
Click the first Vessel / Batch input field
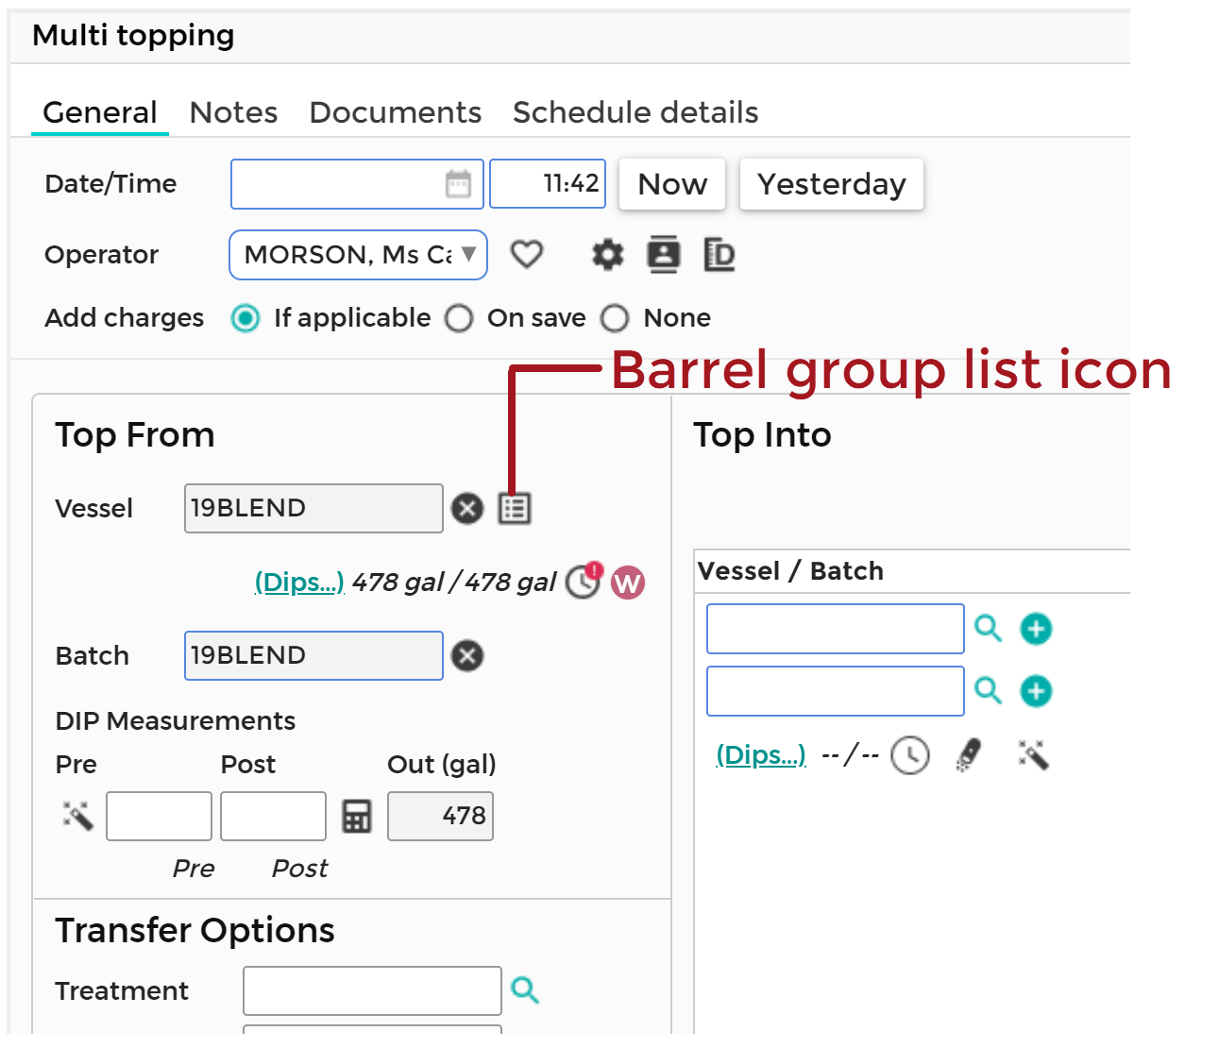coord(836,629)
